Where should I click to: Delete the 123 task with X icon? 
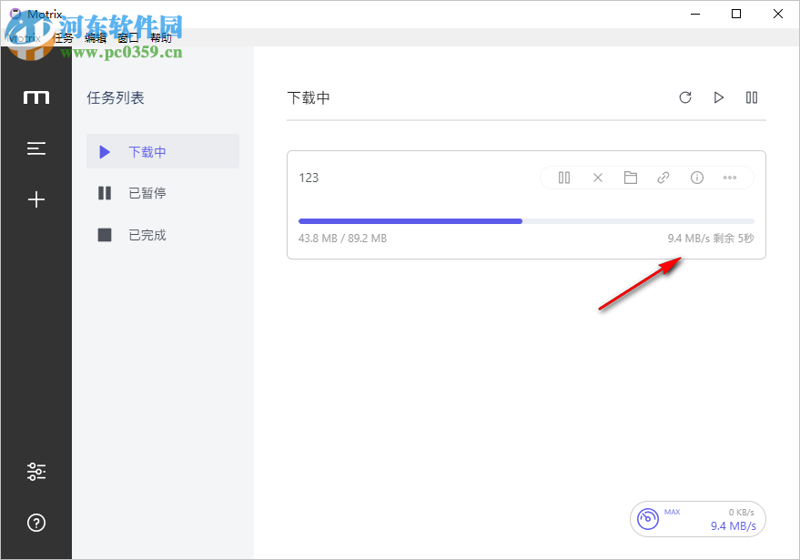pos(598,178)
